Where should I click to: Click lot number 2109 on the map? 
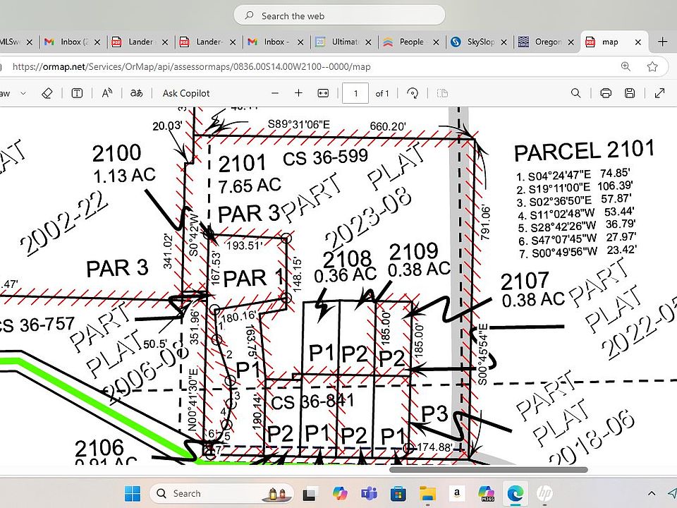tap(414, 251)
